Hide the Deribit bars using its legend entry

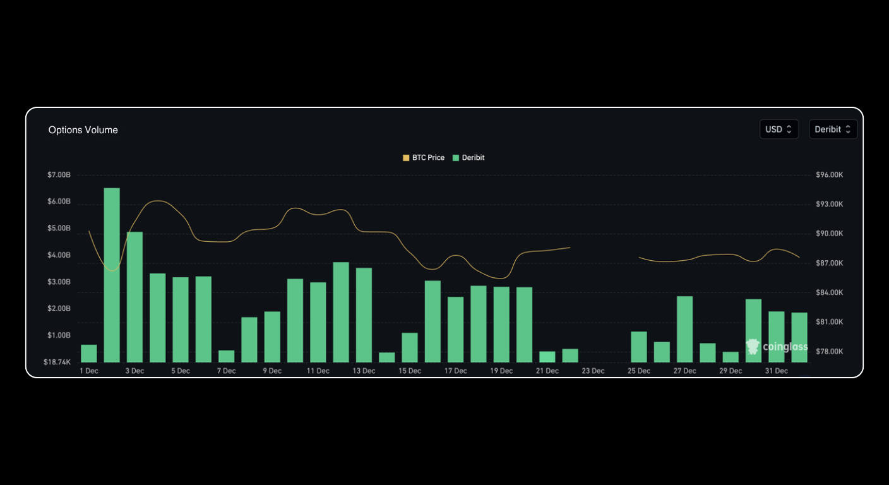[468, 157]
